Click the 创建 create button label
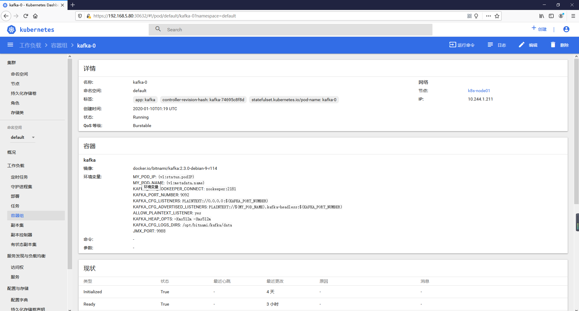579x311 pixels. (542, 29)
